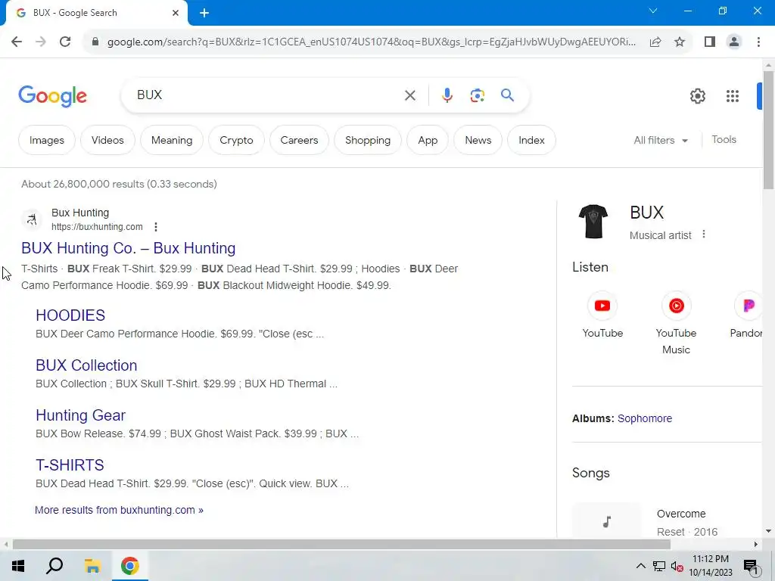Open taskbar clock showing 11:12 PM
The image size is (775, 581).
click(711, 566)
